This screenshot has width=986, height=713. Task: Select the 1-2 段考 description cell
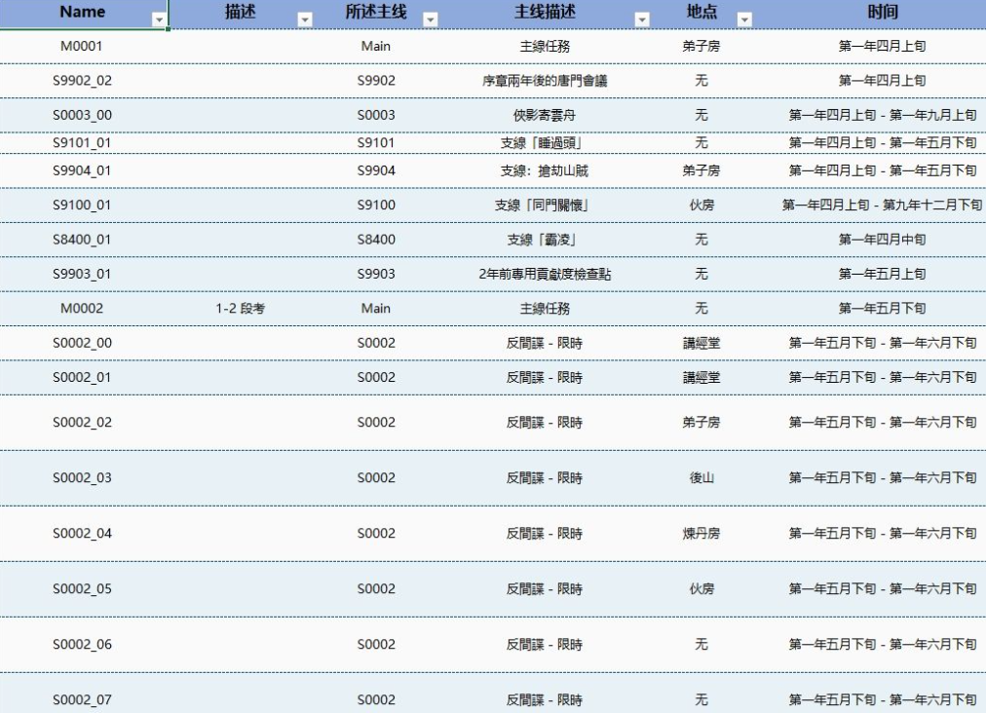click(241, 309)
